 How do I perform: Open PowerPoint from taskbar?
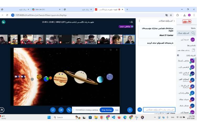[102, 117]
